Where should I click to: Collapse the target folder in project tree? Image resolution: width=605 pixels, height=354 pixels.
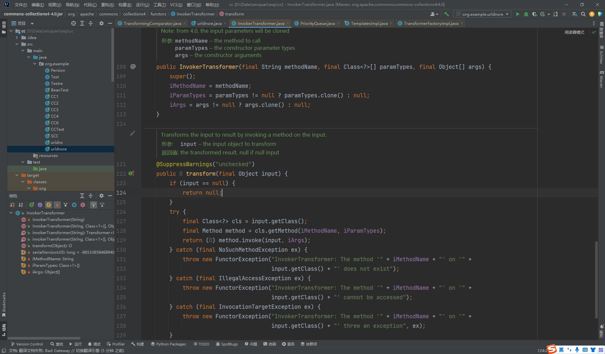[x=17, y=175]
